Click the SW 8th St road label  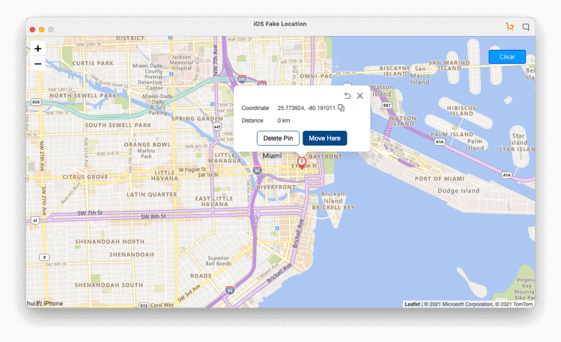click(x=153, y=217)
